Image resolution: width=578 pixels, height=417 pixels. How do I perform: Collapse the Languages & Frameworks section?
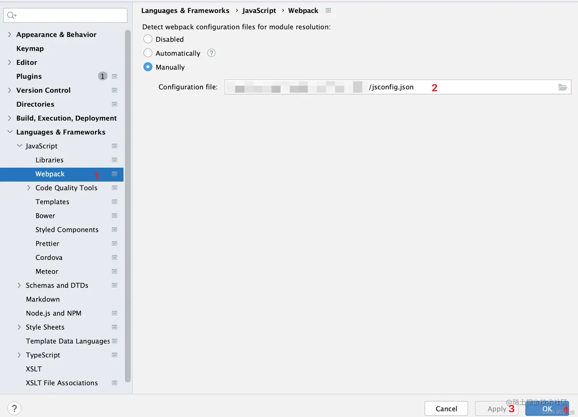[10, 132]
